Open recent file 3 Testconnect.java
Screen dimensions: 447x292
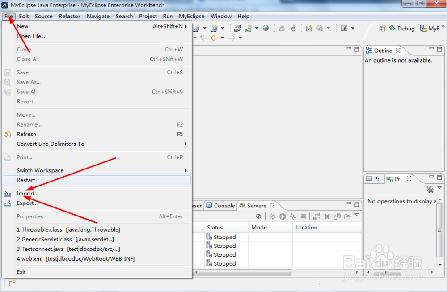tap(97, 249)
